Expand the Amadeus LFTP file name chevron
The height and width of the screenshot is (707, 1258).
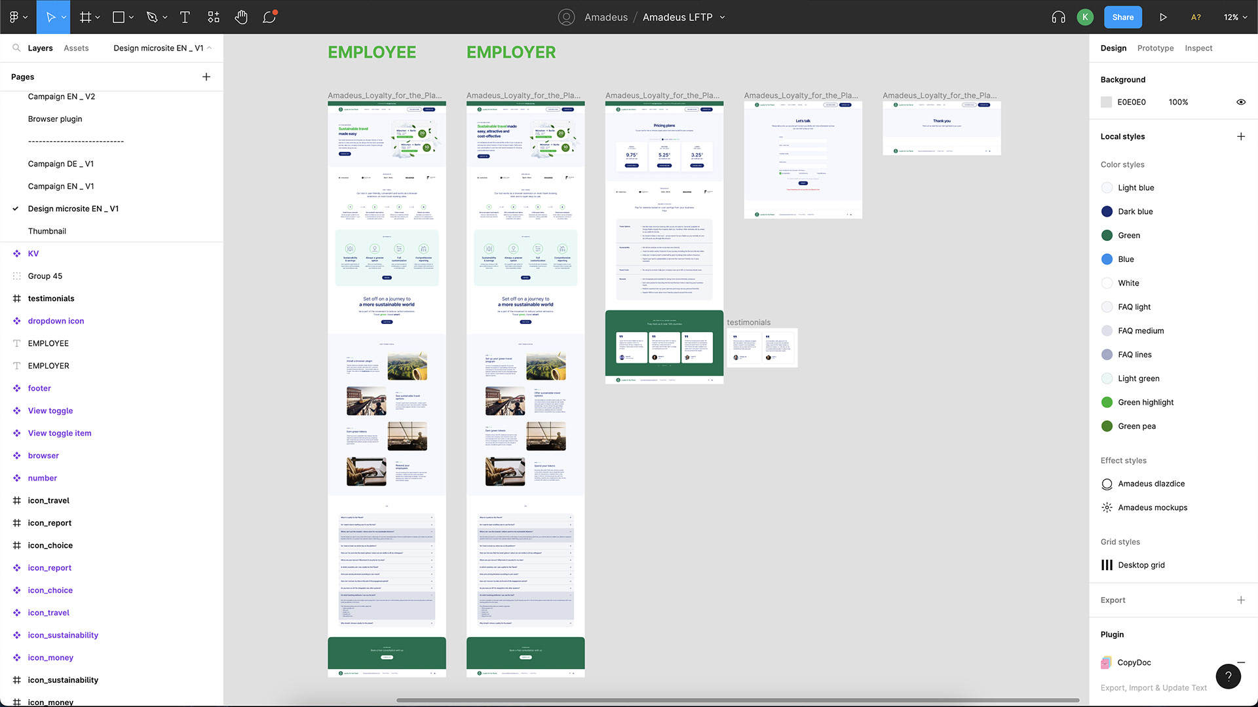tap(723, 18)
